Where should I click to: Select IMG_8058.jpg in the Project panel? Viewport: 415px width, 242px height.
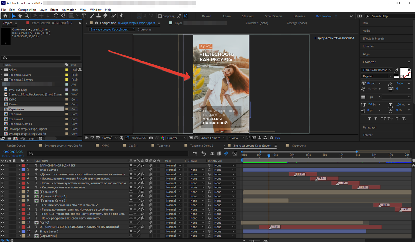17,90
